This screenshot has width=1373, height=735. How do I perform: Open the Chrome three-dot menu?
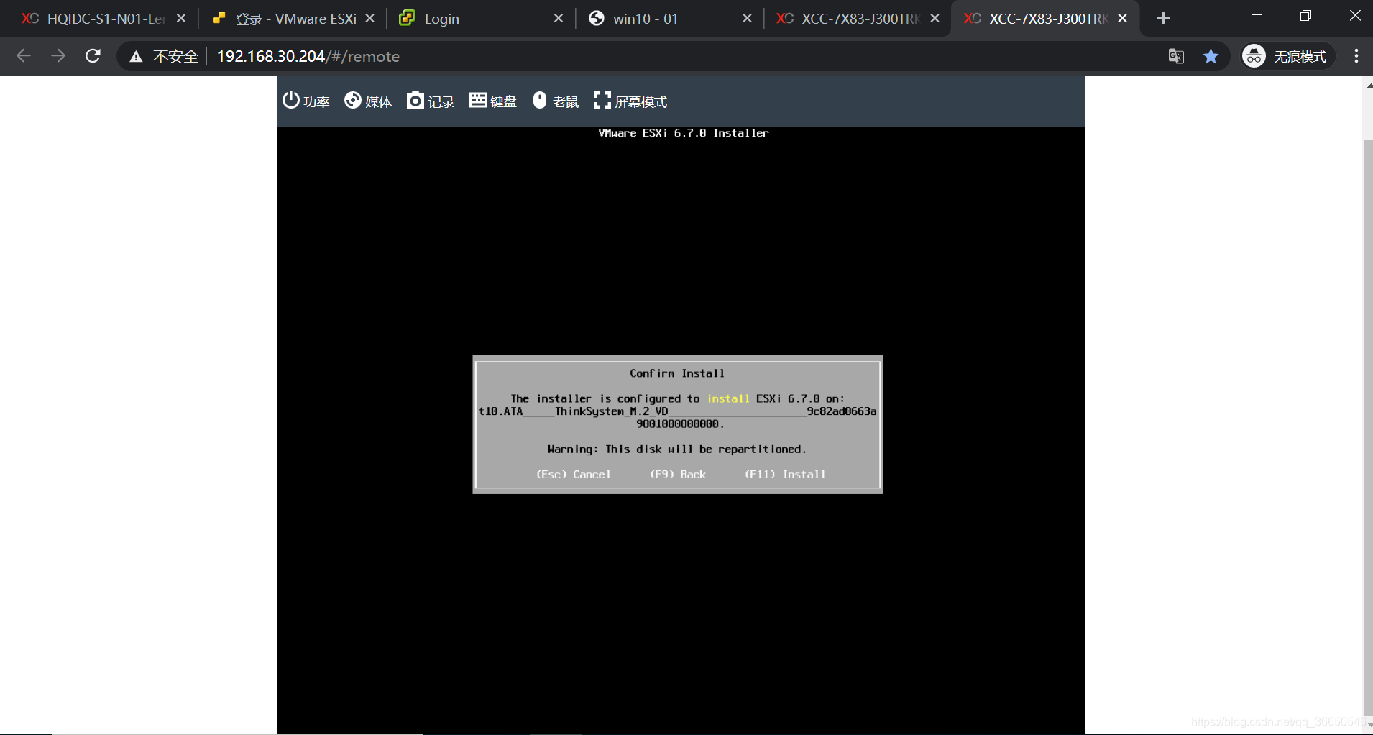pos(1356,56)
